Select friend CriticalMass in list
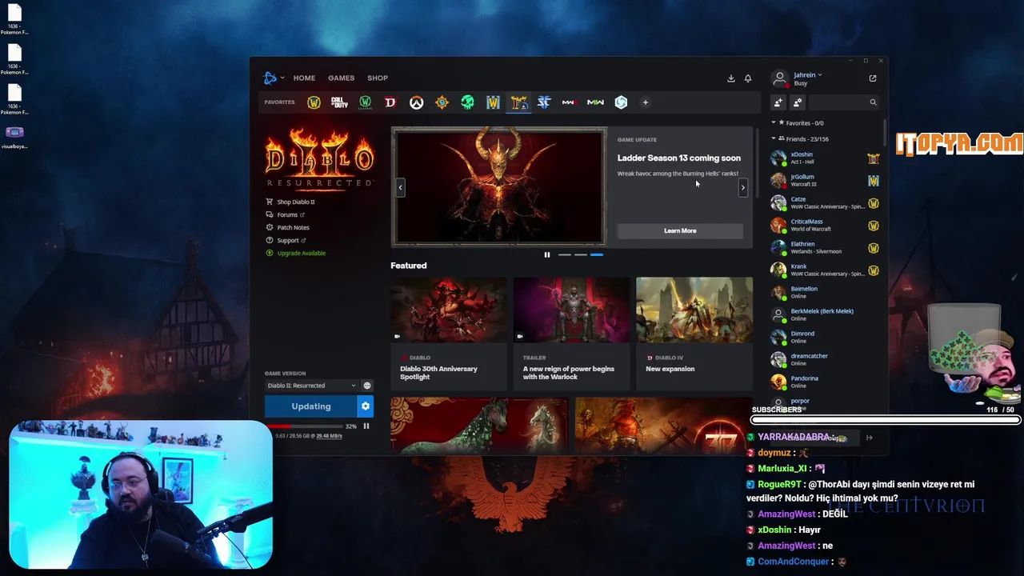Viewport: 1024px width, 576px height. [825, 225]
